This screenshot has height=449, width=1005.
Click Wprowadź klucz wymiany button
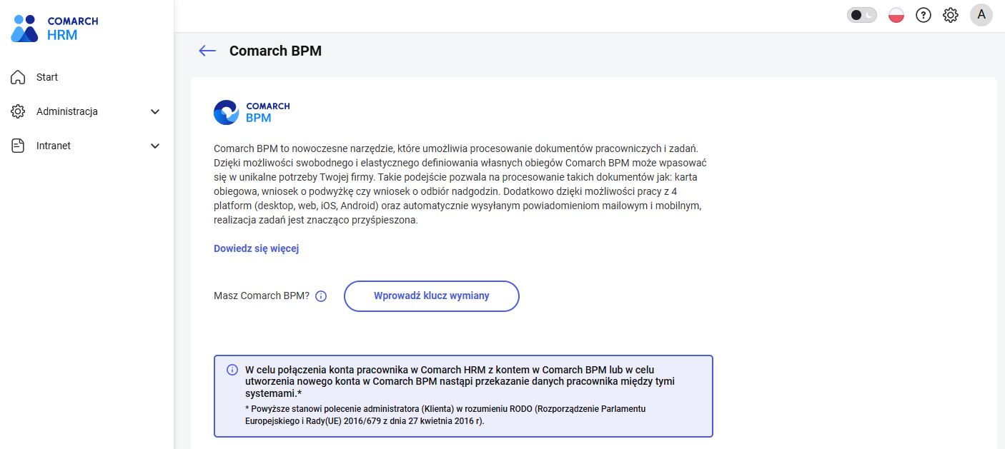click(x=432, y=296)
